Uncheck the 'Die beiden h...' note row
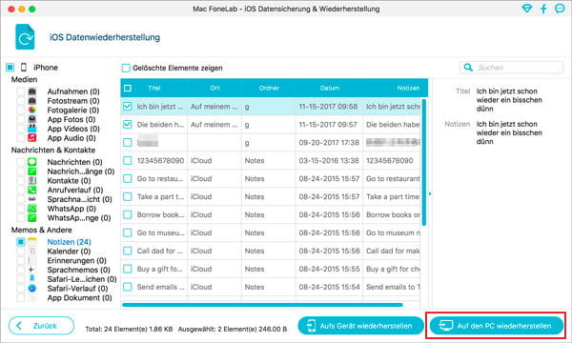Image resolution: width=572 pixels, height=343 pixels. (128, 124)
